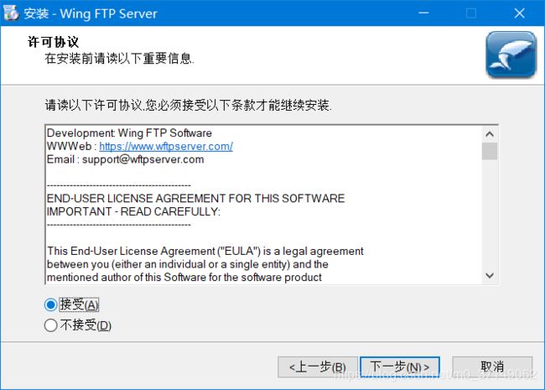Click the title bar text 安装 - Wing FTP Server

click(91, 13)
